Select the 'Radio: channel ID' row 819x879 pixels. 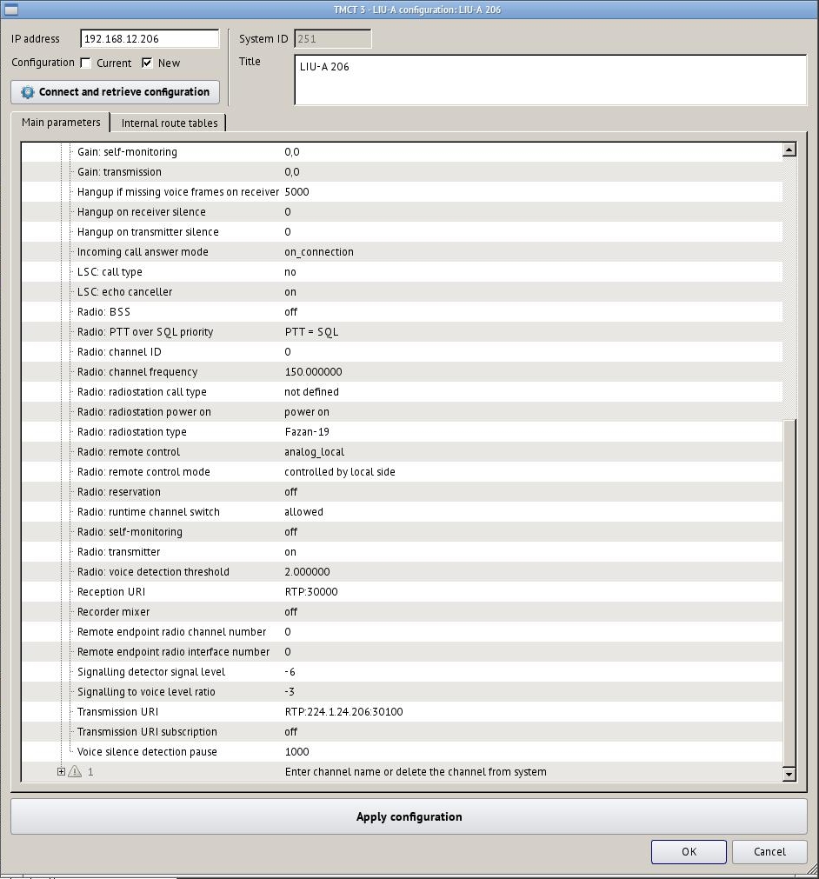click(x=402, y=352)
